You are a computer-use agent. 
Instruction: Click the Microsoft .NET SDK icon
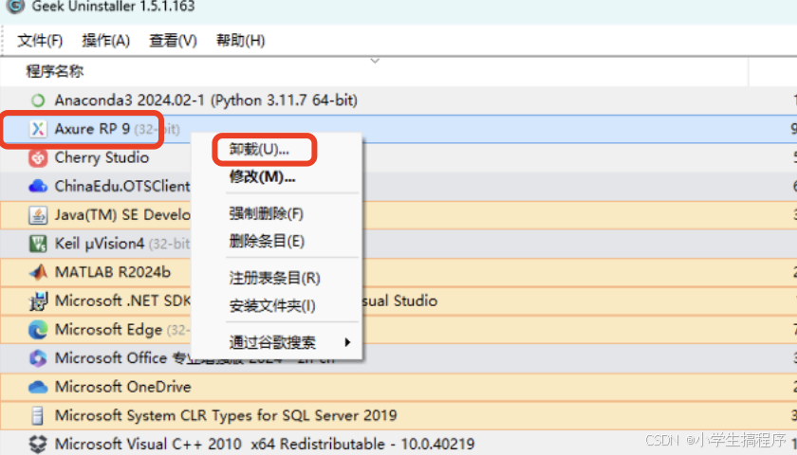38,301
